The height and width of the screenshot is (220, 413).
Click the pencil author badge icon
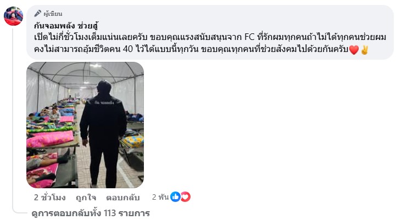(38, 13)
